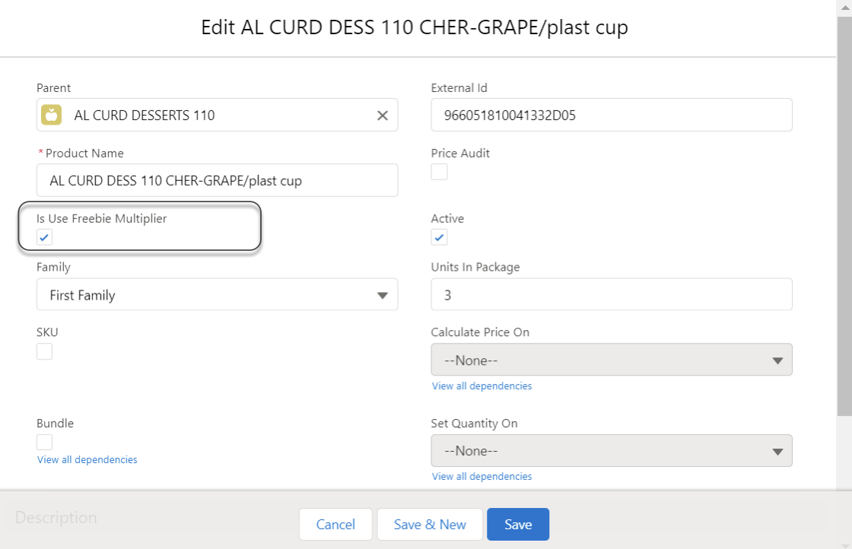This screenshot has height=549, width=852.
Task: Click the External Id input field
Action: (x=611, y=116)
